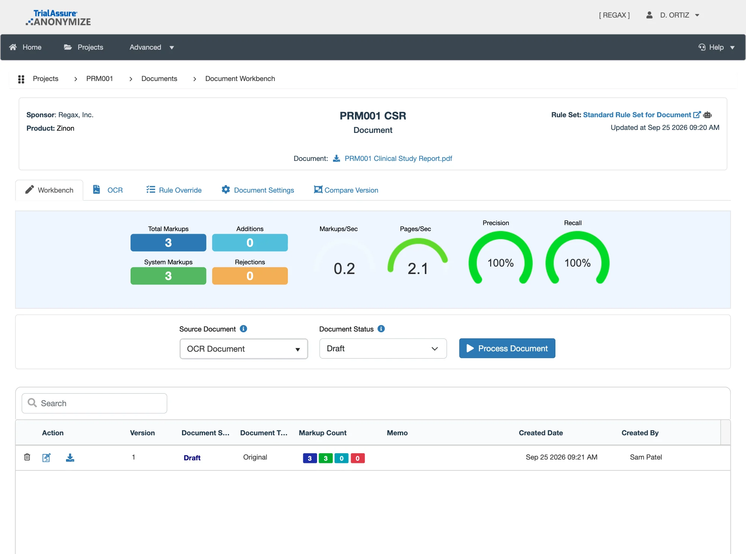This screenshot has width=746, height=554.
Task: Click the Help headset icon
Action: tap(702, 47)
